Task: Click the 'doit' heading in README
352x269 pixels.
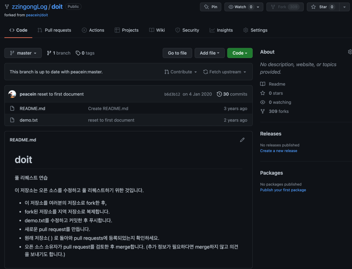Action: (x=23, y=160)
